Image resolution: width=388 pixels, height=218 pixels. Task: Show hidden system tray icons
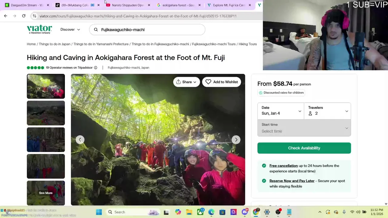pyautogui.click(x=320, y=212)
